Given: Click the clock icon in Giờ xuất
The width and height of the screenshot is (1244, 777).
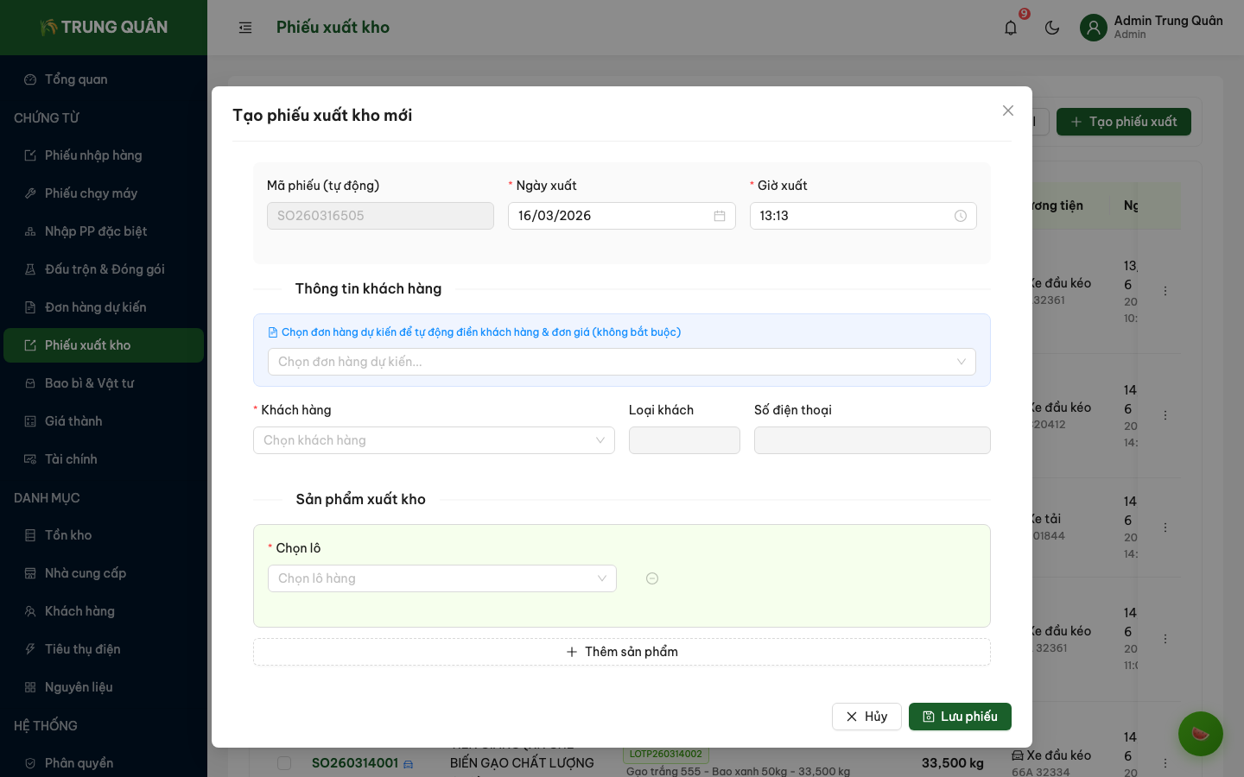Looking at the screenshot, I should point(960,216).
